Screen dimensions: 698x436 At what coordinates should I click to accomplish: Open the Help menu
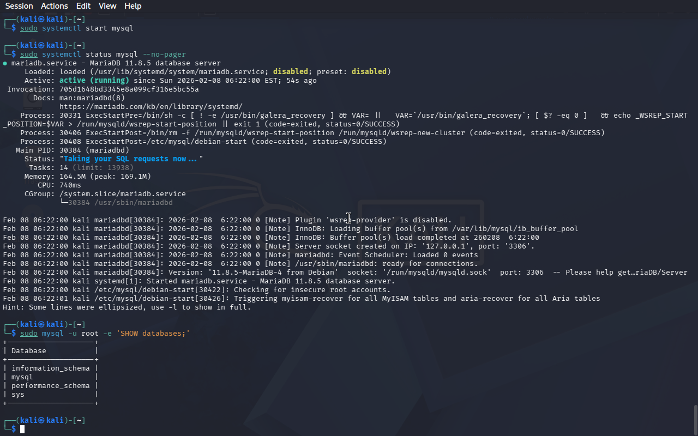(133, 6)
